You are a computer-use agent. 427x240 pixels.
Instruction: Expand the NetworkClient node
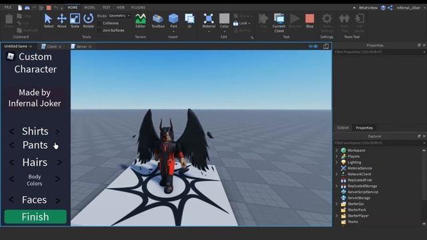click(337, 174)
